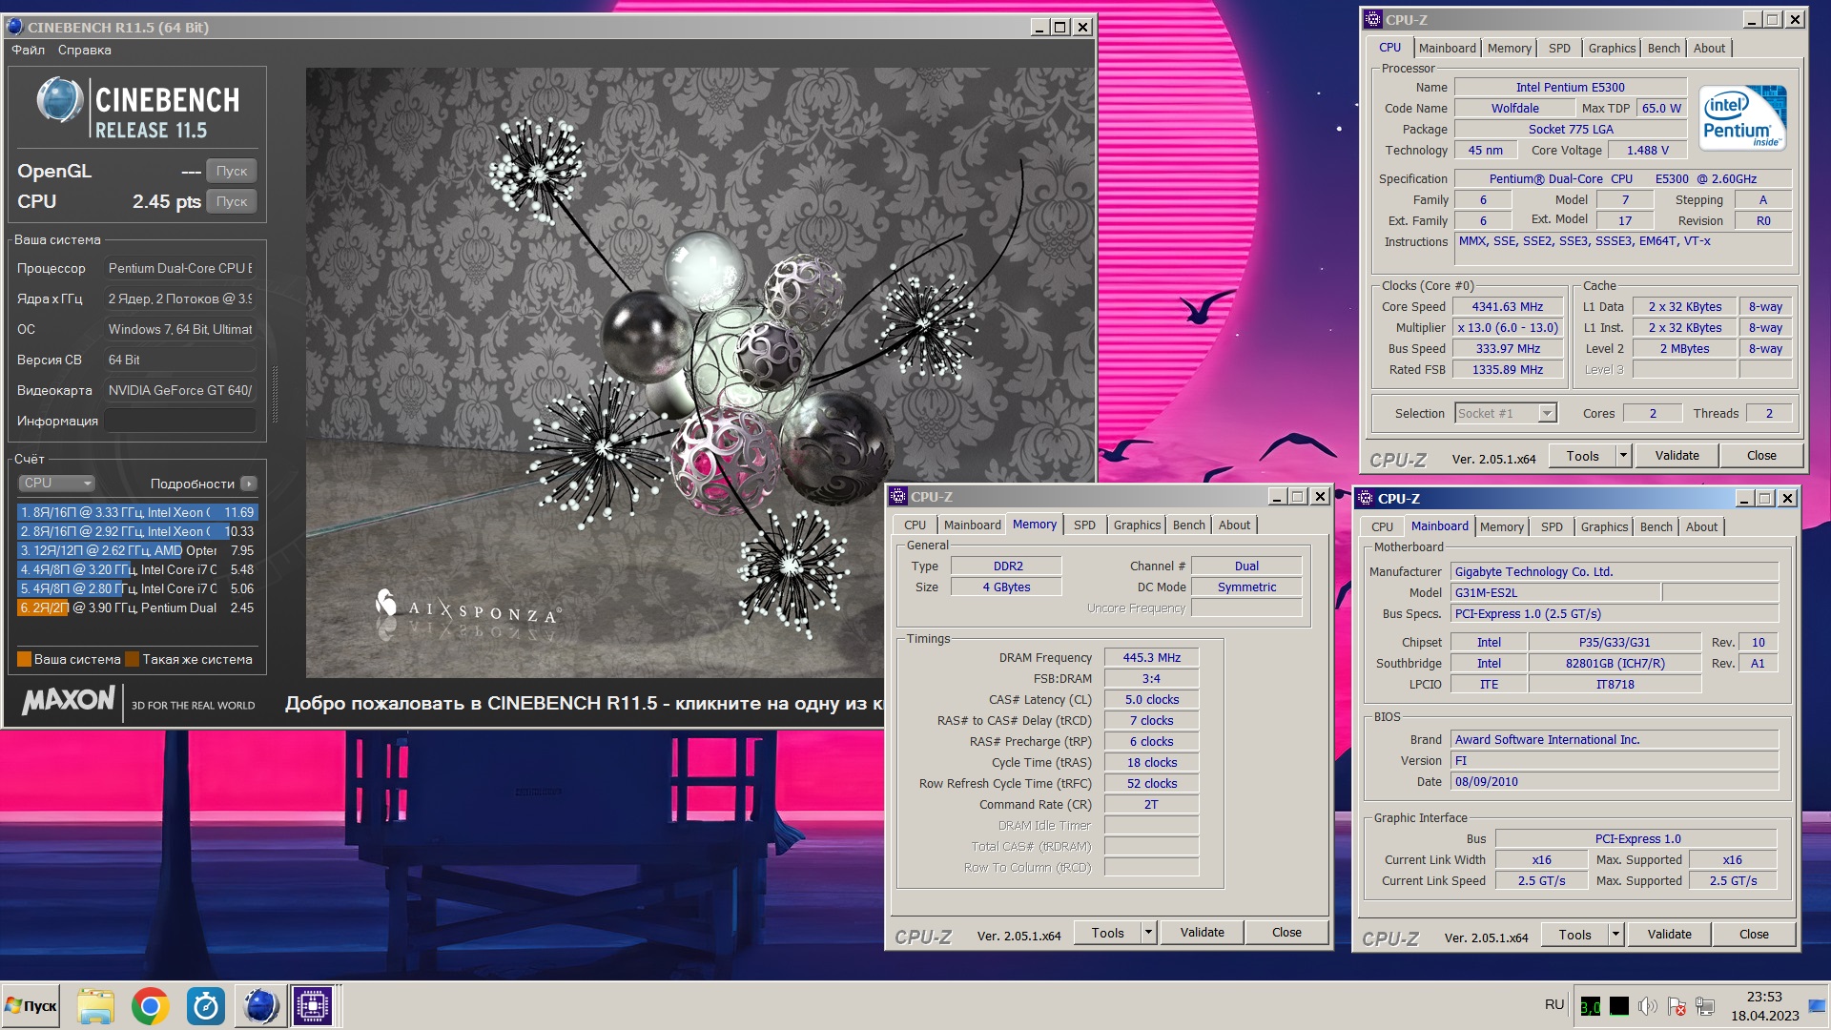
Task: Click the Show Desktop button by the clock
Action: point(1818,1006)
